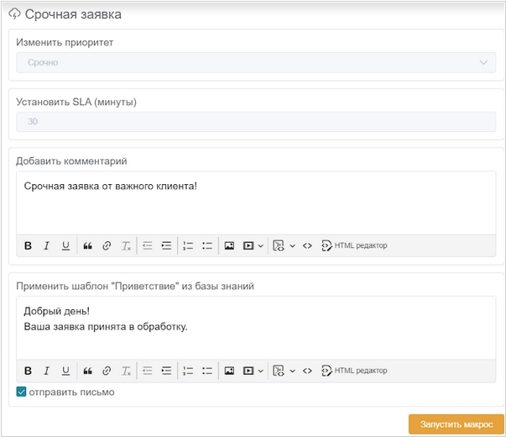
Task: Click the "Запустить макрос" button
Action: coord(456,424)
